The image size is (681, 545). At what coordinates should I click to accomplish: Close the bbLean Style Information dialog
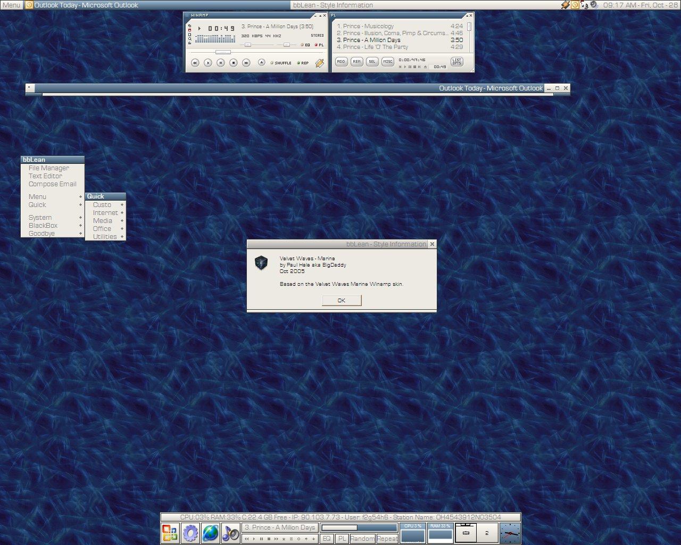[432, 244]
